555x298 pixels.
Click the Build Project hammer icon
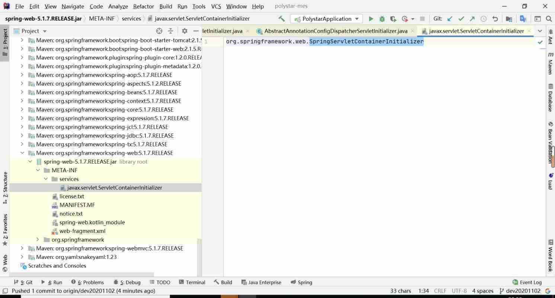tap(282, 19)
